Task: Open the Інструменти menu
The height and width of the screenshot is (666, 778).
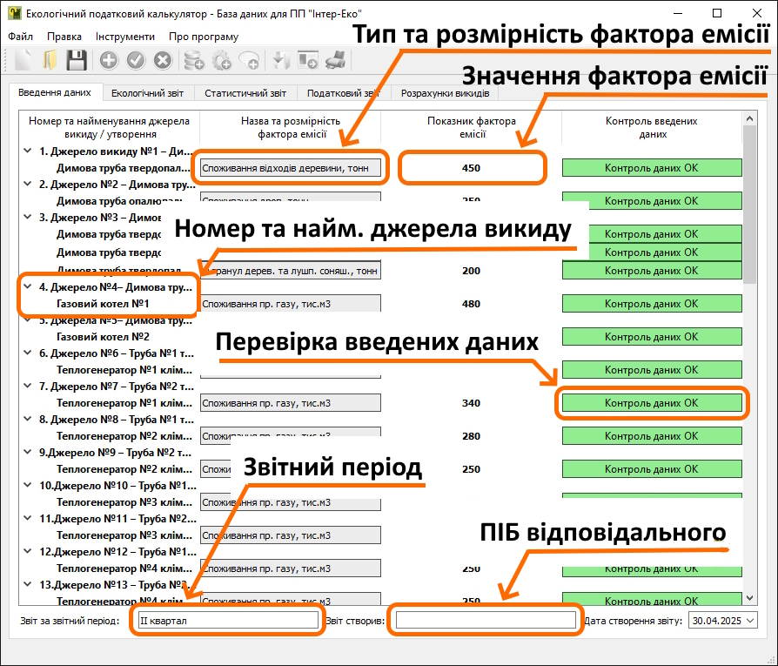Action: pos(125,37)
